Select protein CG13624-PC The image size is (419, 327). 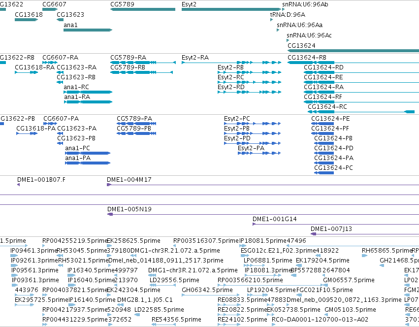333,168
